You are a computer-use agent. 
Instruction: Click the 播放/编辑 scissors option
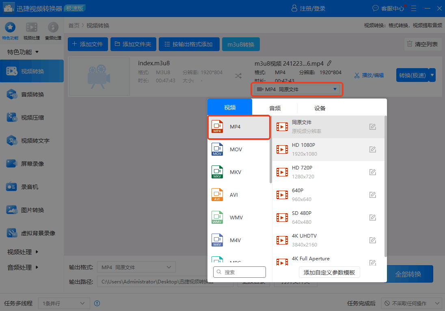(x=369, y=75)
